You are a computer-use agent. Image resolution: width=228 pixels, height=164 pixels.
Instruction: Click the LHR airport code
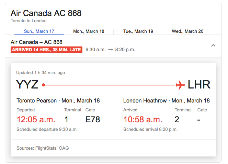pos(199,85)
